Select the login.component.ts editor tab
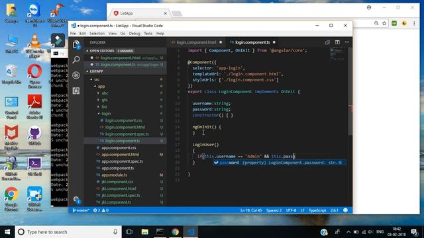The image size is (424, 238). (252, 42)
